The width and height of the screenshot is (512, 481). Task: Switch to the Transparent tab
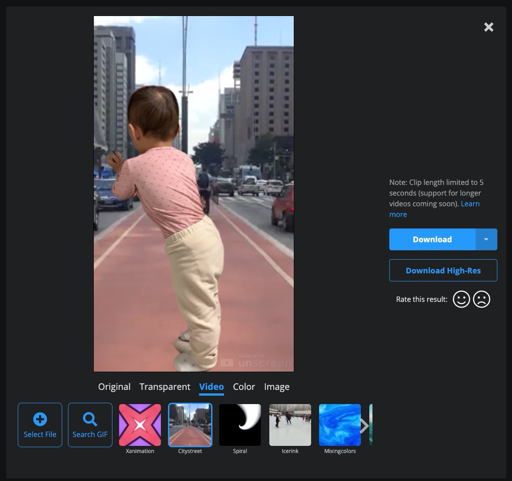[x=165, y=387]
